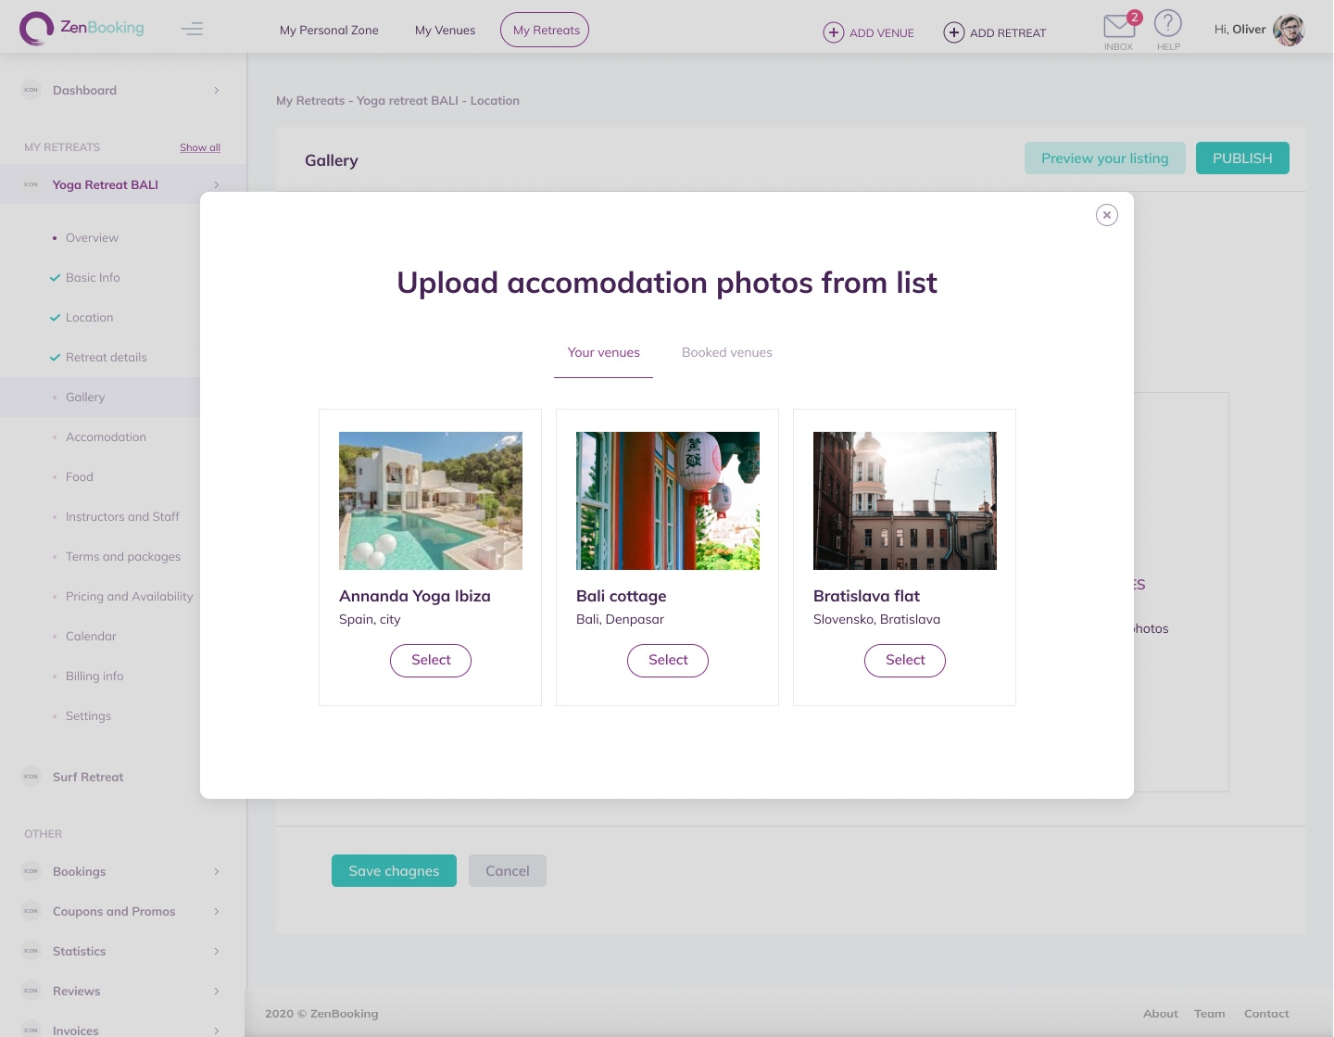
Task: Go to Accomodation in sidebar
Action: click(106, 436)
